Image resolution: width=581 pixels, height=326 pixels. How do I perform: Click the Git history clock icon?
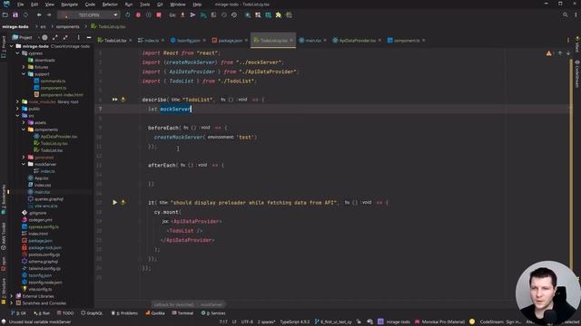coord(224,15)
